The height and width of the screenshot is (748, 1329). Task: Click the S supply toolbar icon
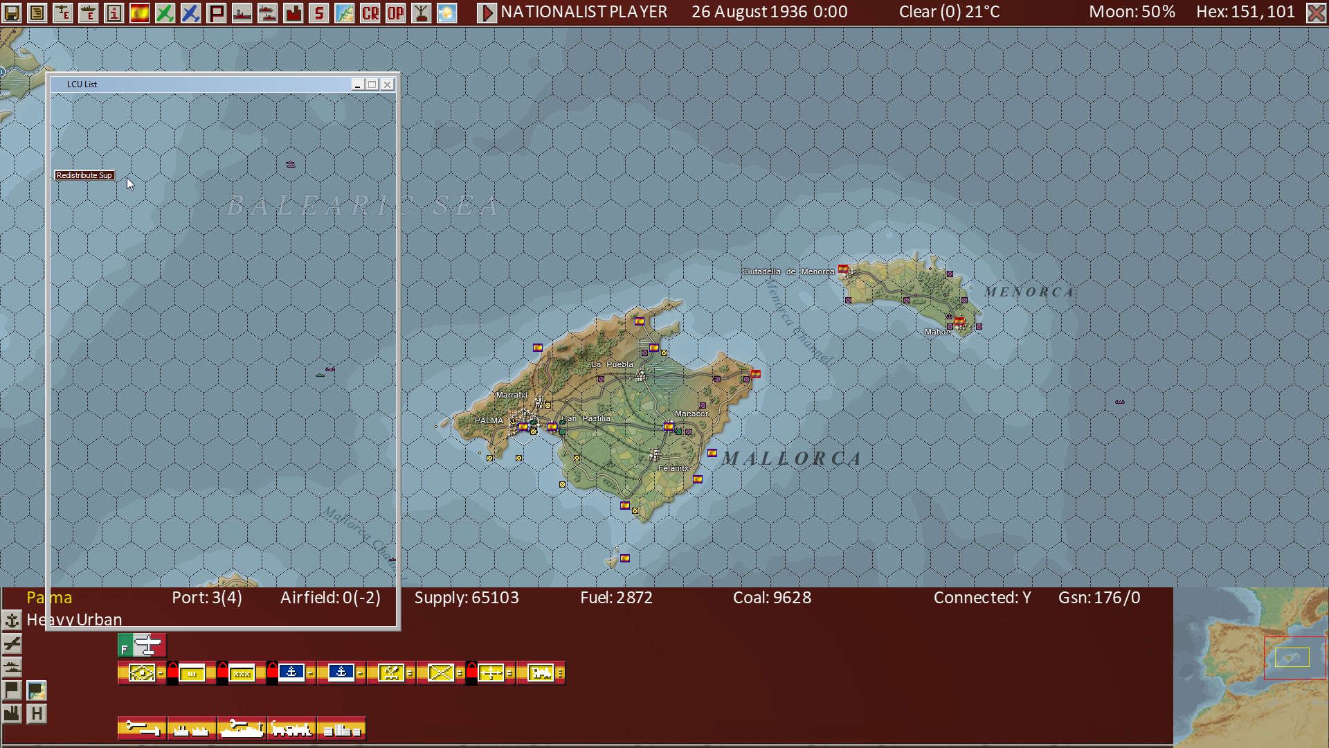[319, 12]
